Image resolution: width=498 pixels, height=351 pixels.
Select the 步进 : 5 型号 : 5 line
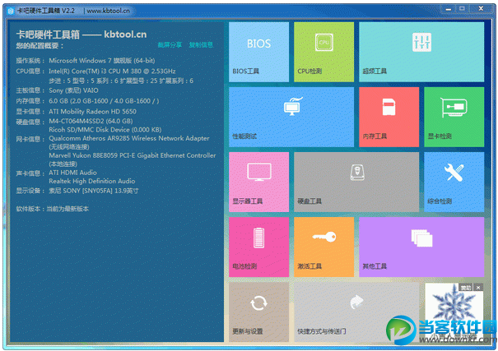tap(121, 81)
